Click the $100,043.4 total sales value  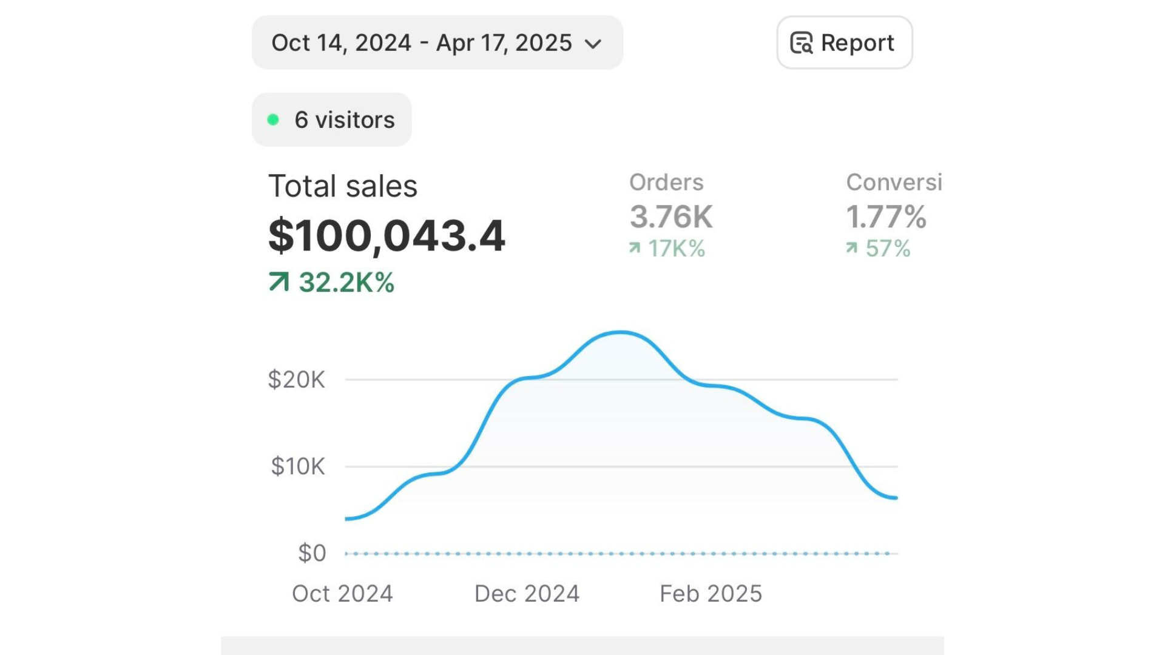(387, 236)
